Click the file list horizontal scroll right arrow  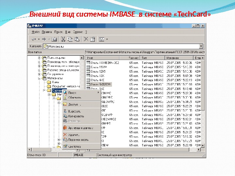coord(199,150)
